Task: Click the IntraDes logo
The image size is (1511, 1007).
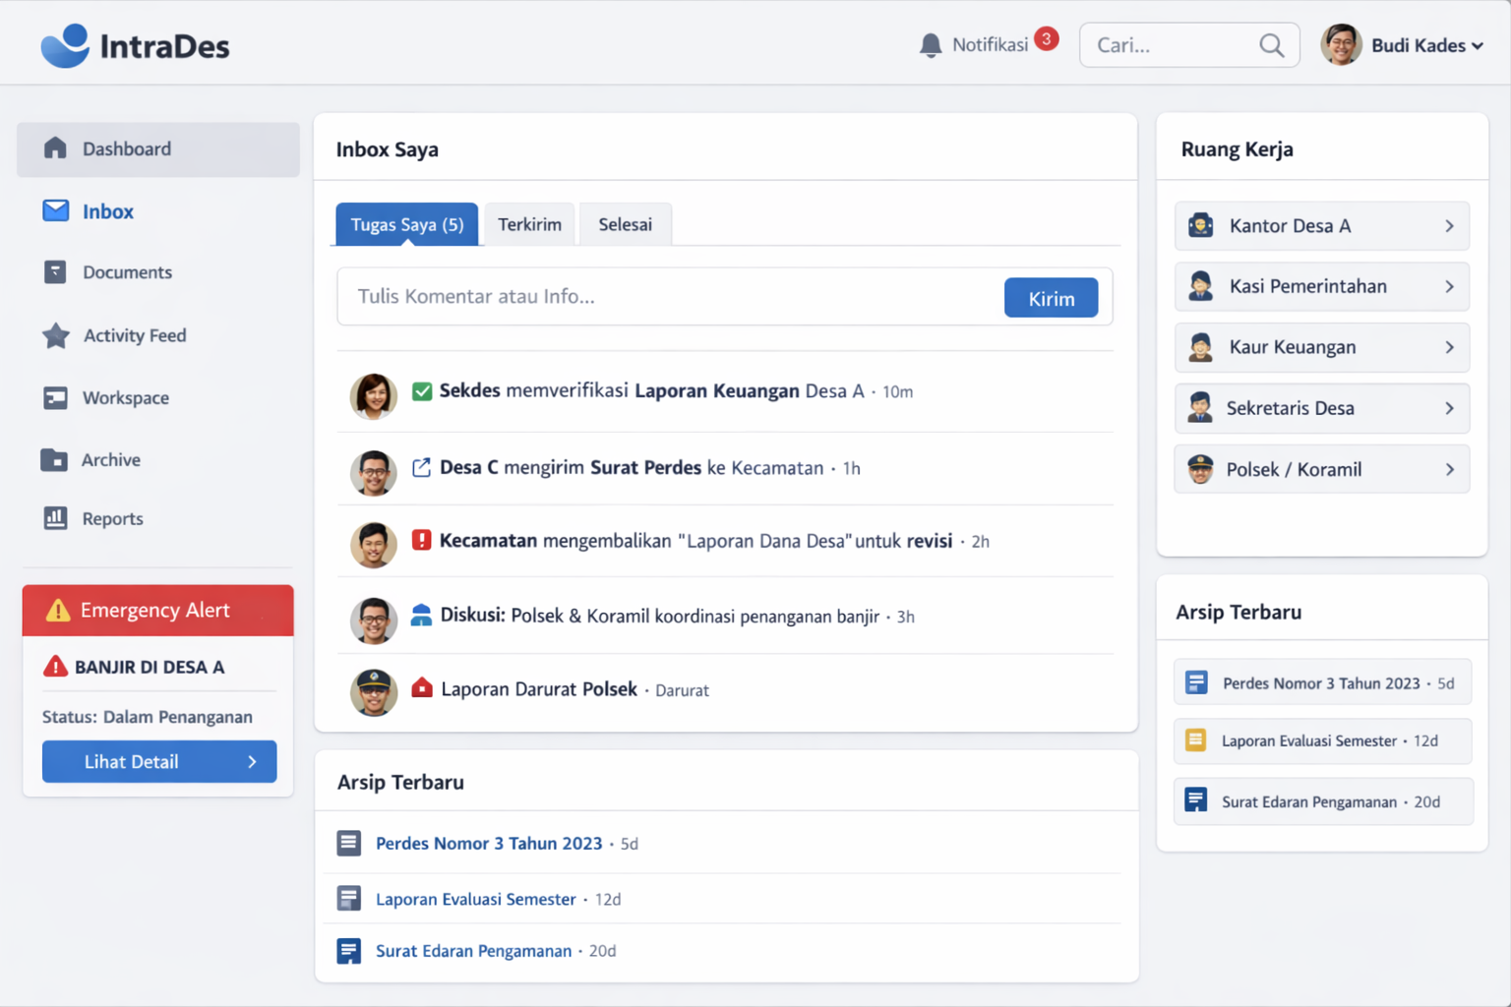Action: [x=136, y=45]
